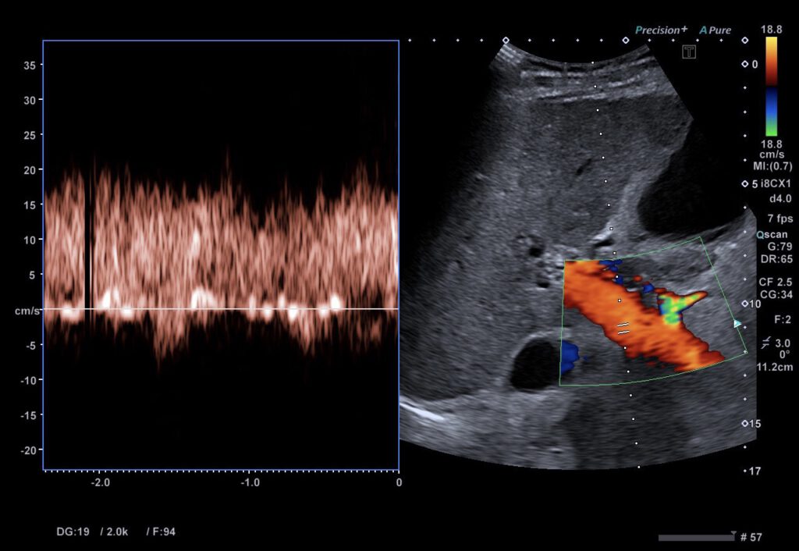Click the -2.0 time axis label

(101, 482)
